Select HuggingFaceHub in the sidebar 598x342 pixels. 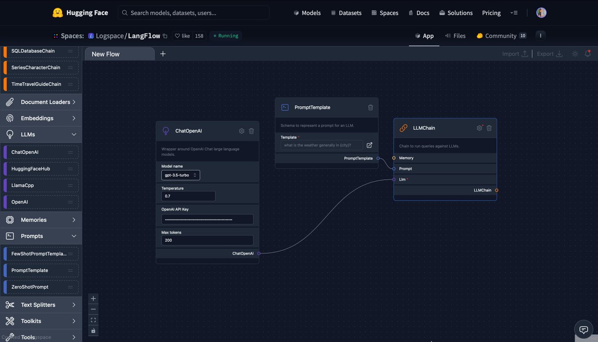[x=41, y=169]
